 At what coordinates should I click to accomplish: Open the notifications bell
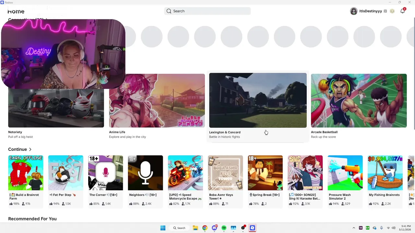click(402, 11)
